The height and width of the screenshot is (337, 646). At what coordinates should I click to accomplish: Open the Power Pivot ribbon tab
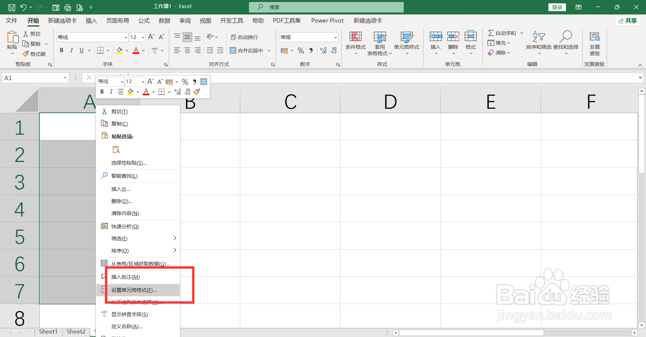[327, 21]
